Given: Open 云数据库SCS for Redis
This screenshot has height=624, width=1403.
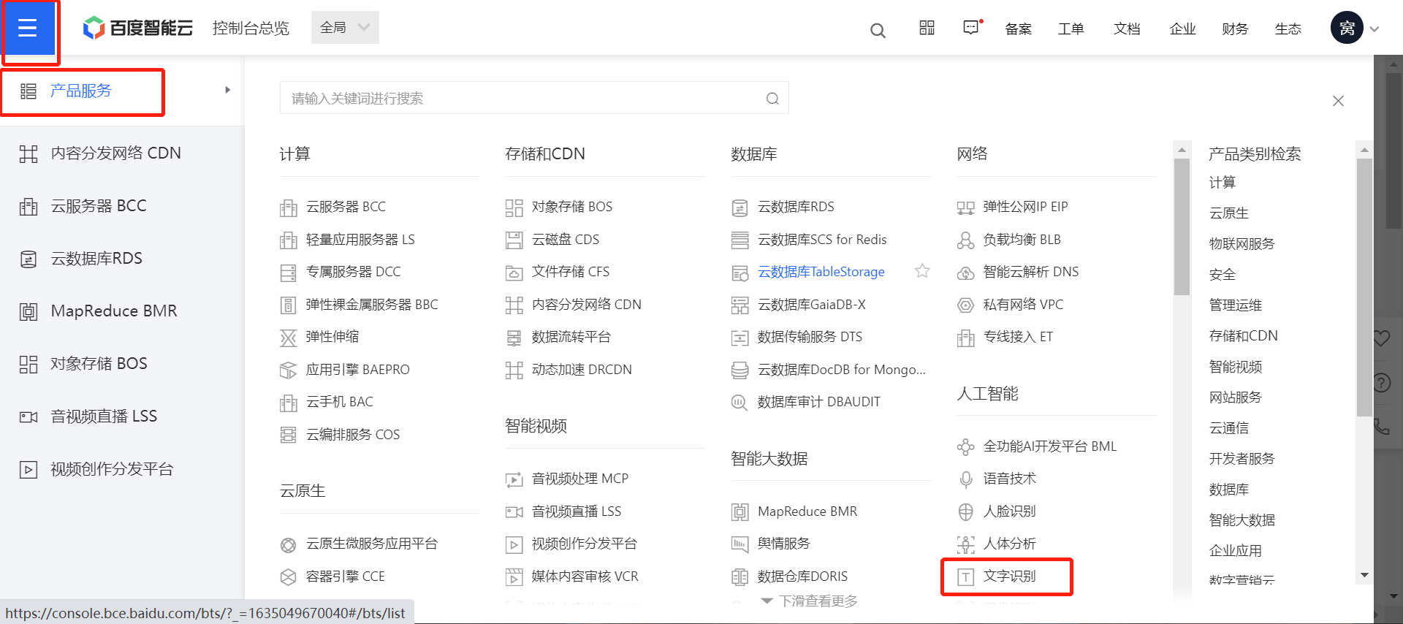Looking at the screenshot, I should (822, 240).
